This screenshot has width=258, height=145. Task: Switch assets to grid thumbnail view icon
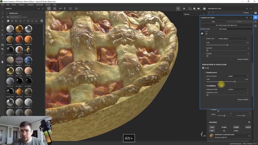pos(42,21)
